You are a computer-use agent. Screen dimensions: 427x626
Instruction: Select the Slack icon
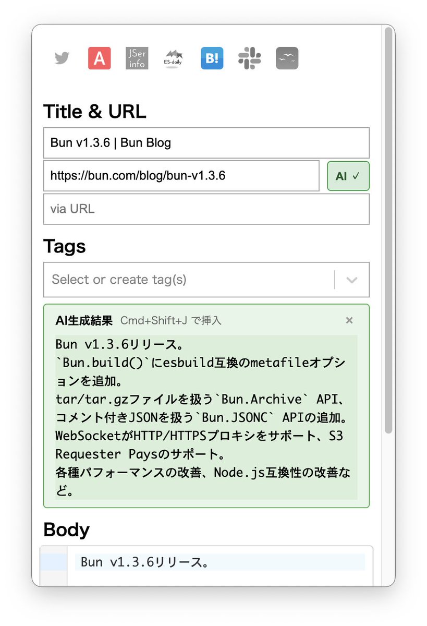(x=249, y=58)
